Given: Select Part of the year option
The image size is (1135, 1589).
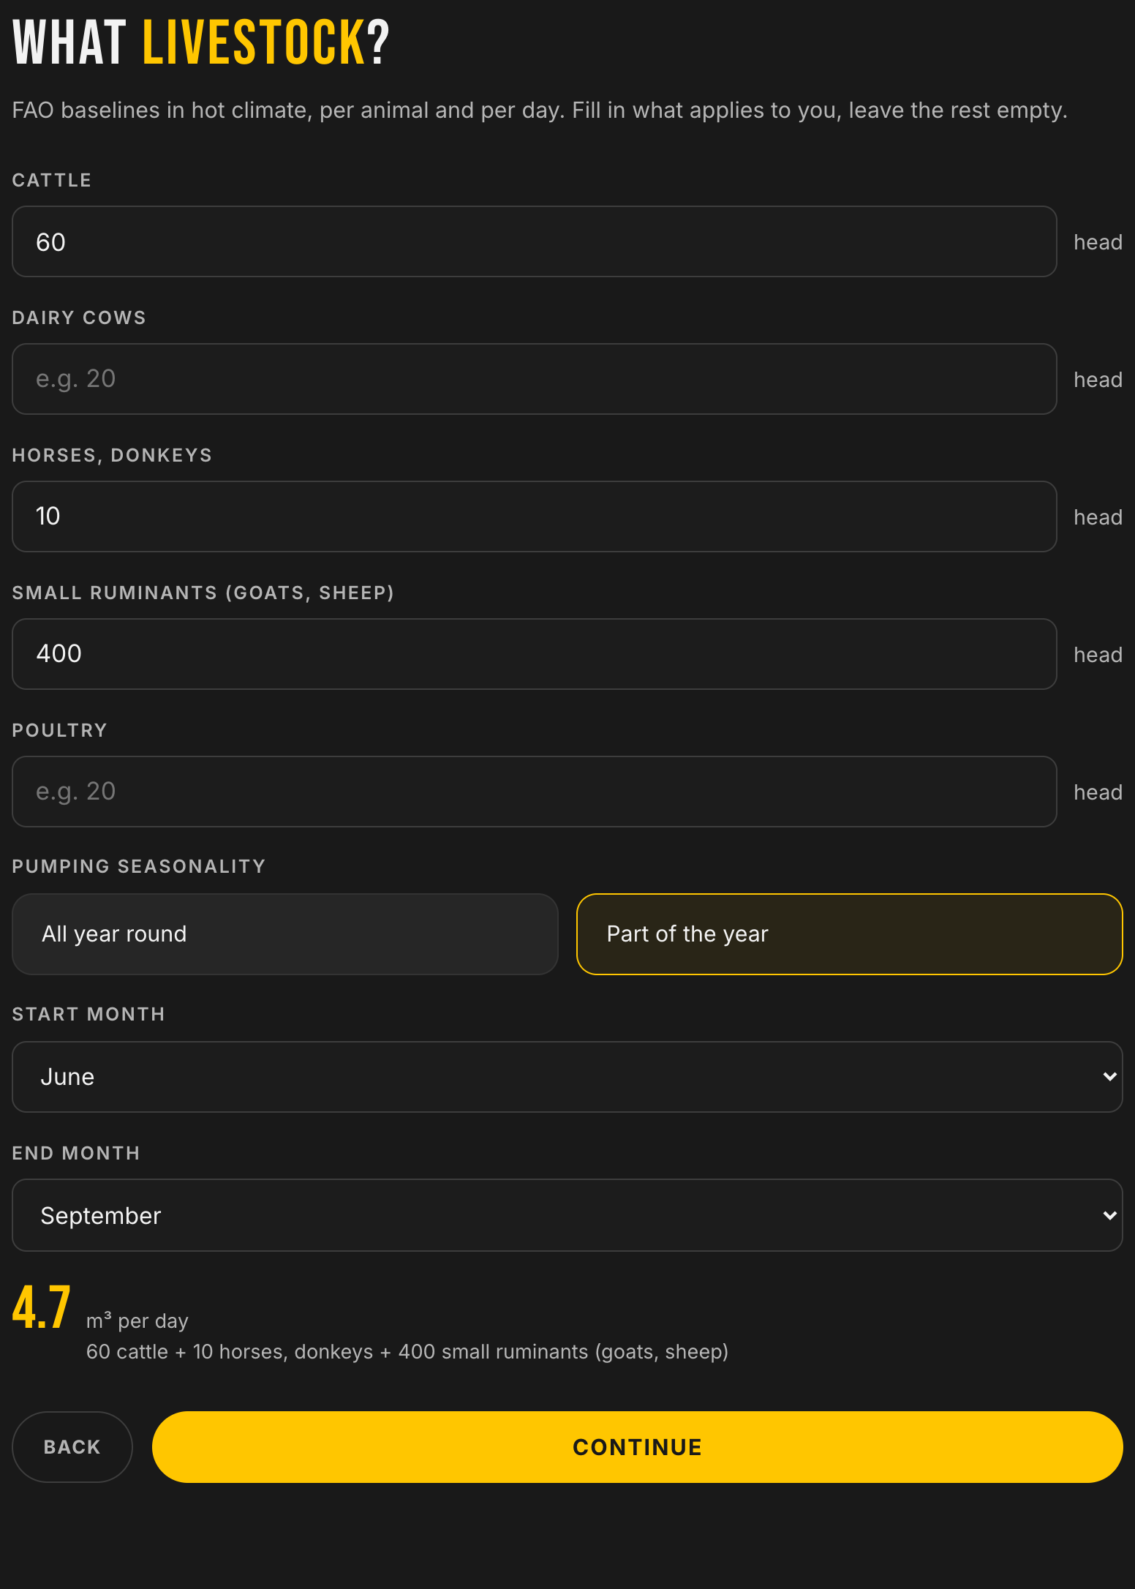Looking at the screenshot, I should coord(850,934).
